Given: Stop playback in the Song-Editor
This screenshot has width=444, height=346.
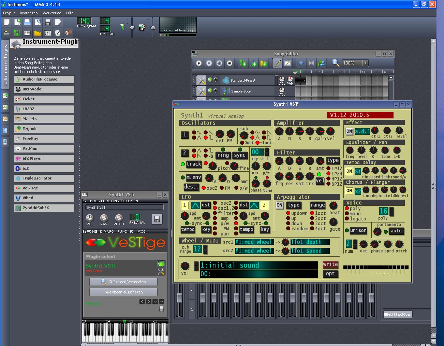Looking at the screenshot, I should click(230, 63).
